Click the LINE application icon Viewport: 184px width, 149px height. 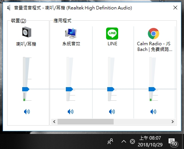point(112,34)
